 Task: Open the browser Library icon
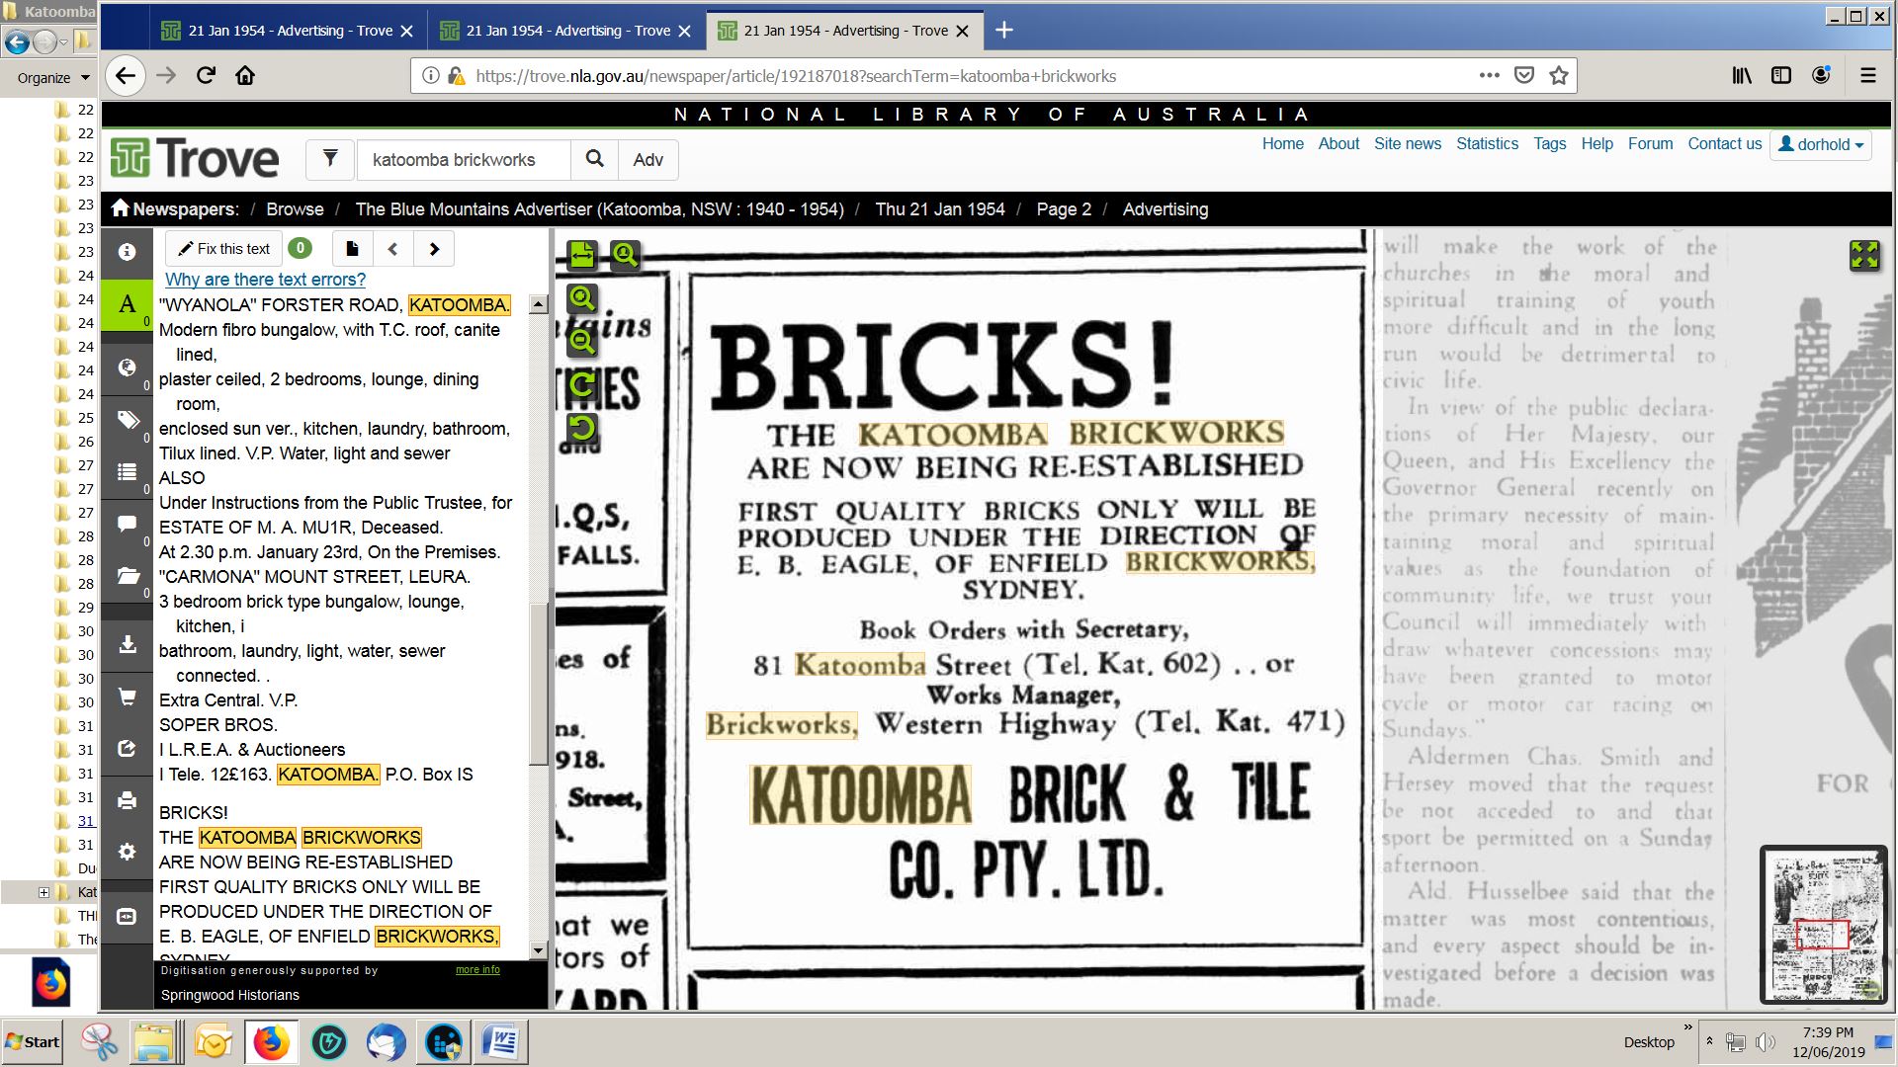(1742, 76)
